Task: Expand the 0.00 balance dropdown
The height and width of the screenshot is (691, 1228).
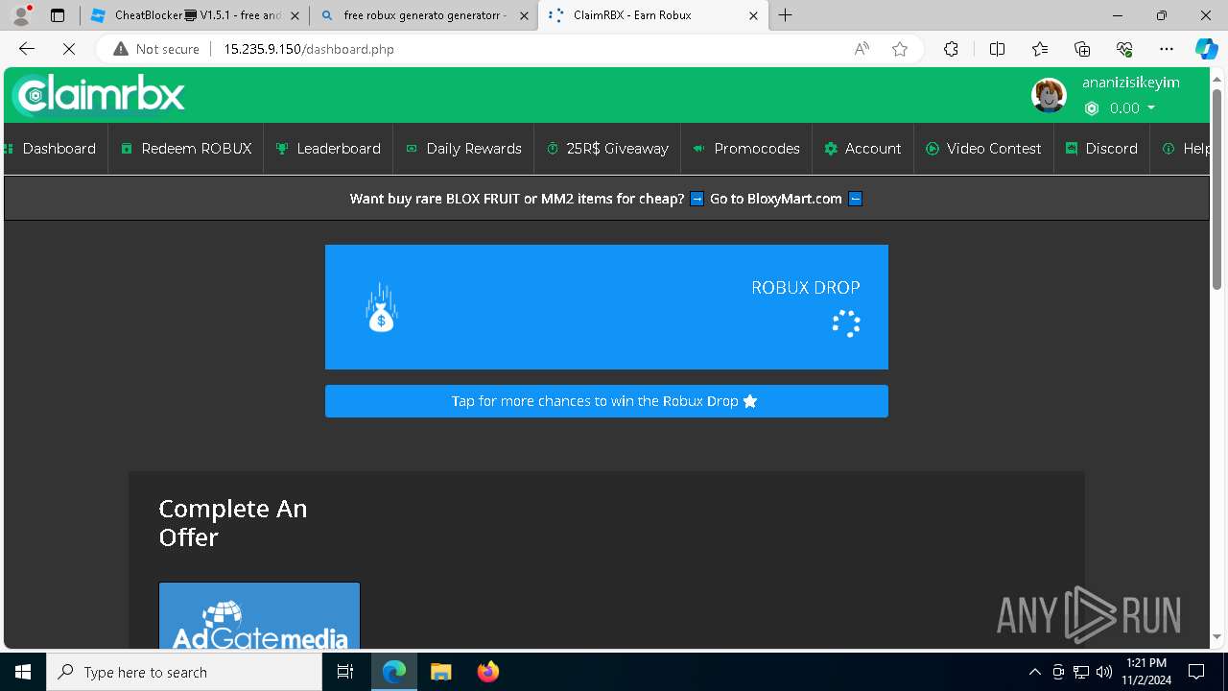Action: pos(1120,108)
